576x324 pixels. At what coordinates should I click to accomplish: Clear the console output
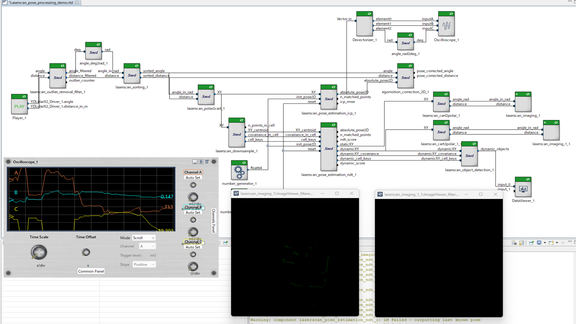[514, 243]
